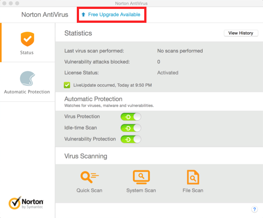Click the Statistics heading

point(78,33)
